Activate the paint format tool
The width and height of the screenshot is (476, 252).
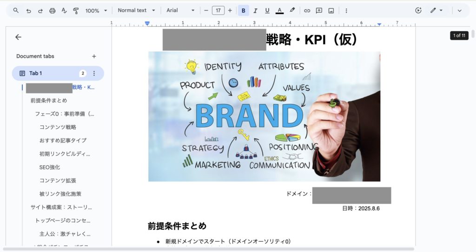coord(76,10)
